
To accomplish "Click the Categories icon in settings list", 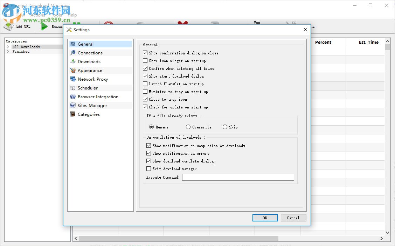I will 73,114.
